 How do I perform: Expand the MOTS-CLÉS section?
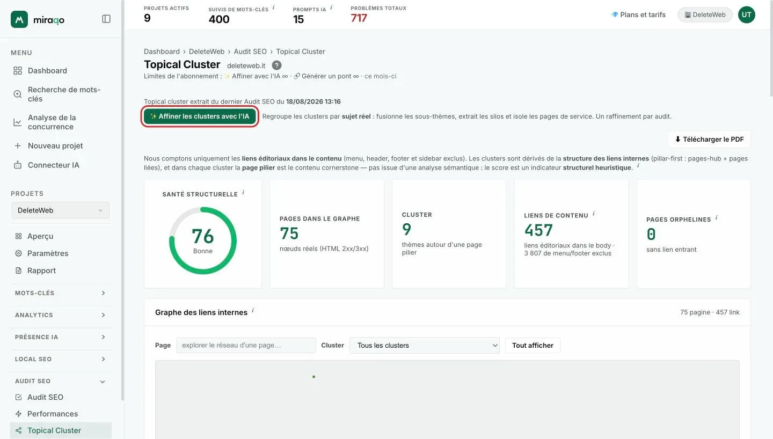[x=61, y=293]
